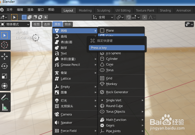Set selection mode to subtract
The height and width of the screenshot is (135, 195).
tap(35, 17)
